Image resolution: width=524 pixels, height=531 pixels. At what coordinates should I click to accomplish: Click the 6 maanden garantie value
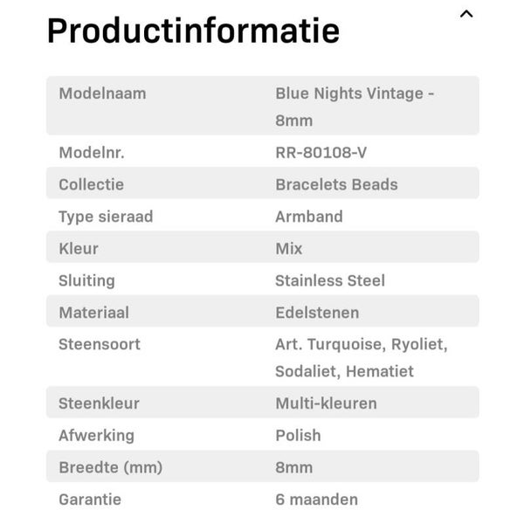coord(316,500)
